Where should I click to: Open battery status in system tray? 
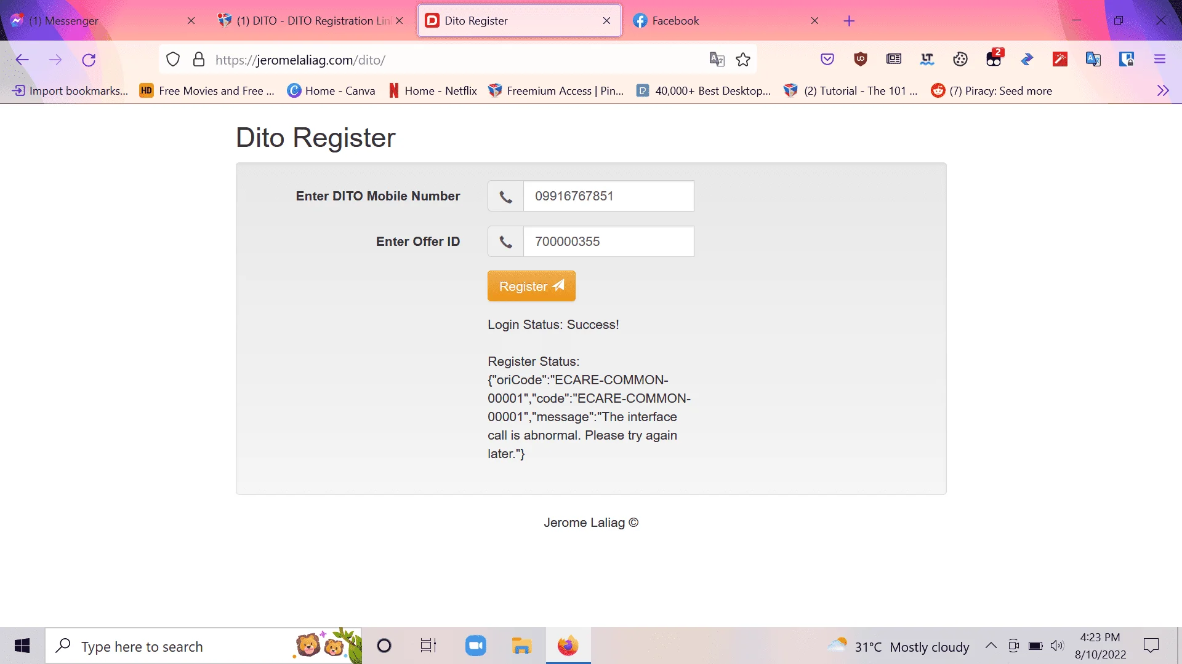1035,646
